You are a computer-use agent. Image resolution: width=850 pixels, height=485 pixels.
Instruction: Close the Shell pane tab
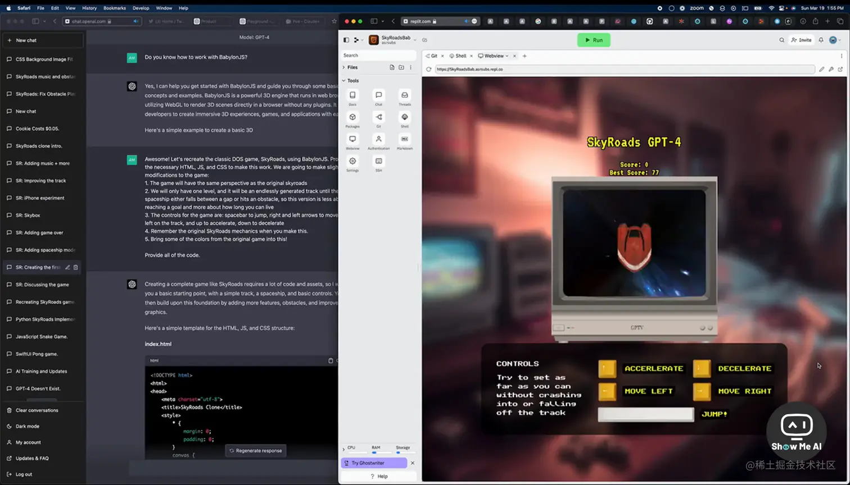pyautogui.click(x=472, y=56)
